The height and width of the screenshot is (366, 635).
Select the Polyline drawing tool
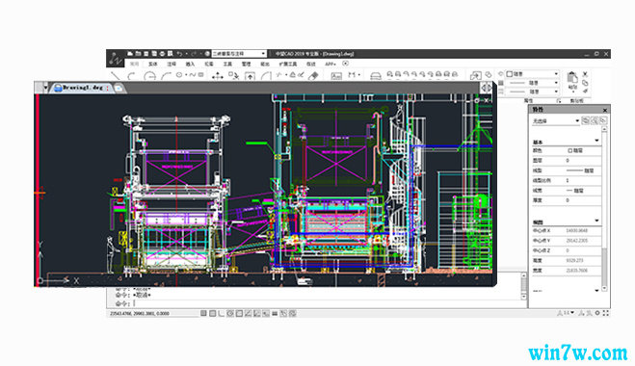[x=131, y=76]
